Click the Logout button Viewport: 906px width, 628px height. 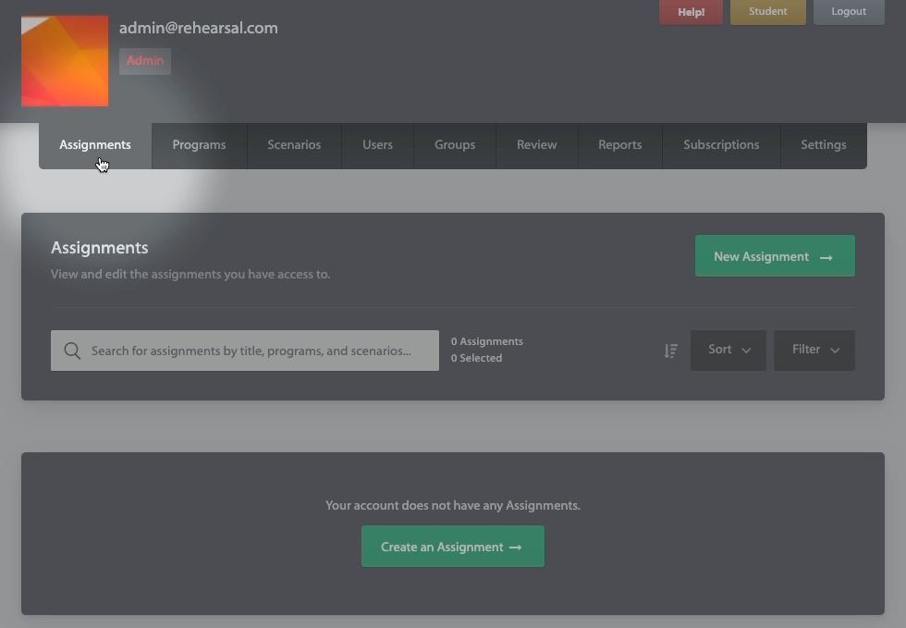[x=849, y=12]
